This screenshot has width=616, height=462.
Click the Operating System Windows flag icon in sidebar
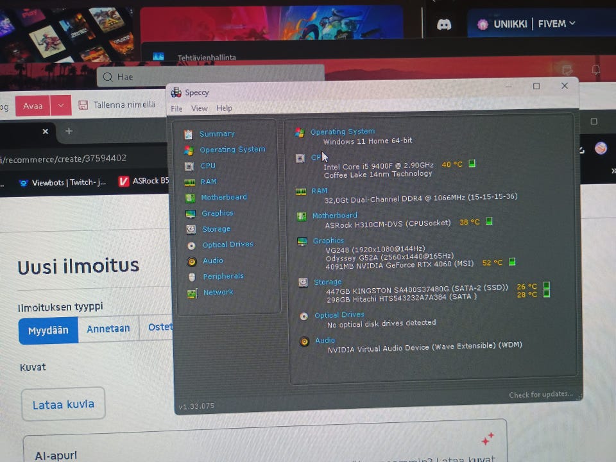(x=189, y=150)
